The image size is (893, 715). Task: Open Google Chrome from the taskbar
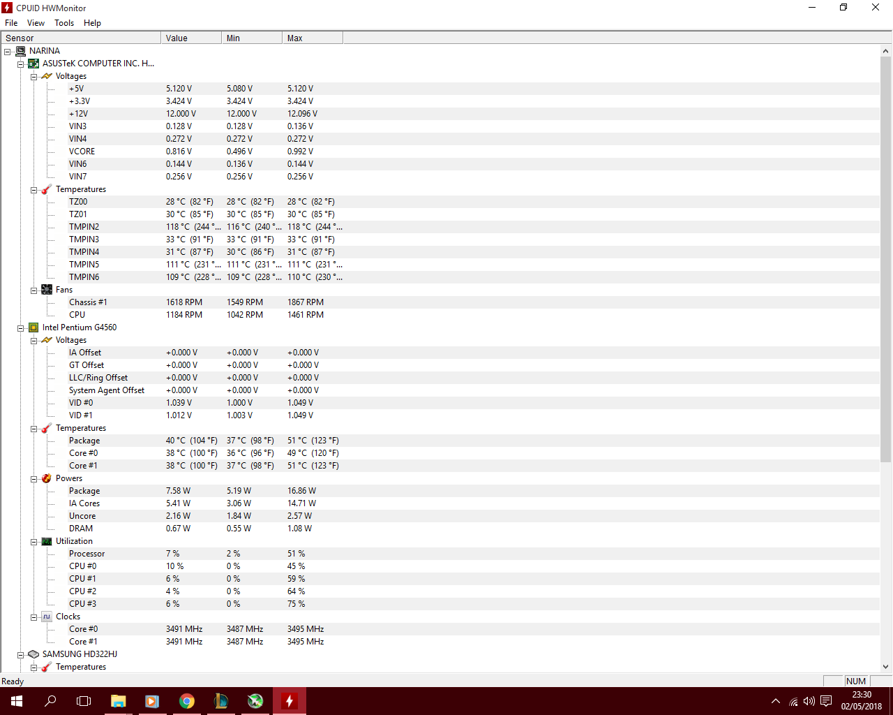click(186, 701)
